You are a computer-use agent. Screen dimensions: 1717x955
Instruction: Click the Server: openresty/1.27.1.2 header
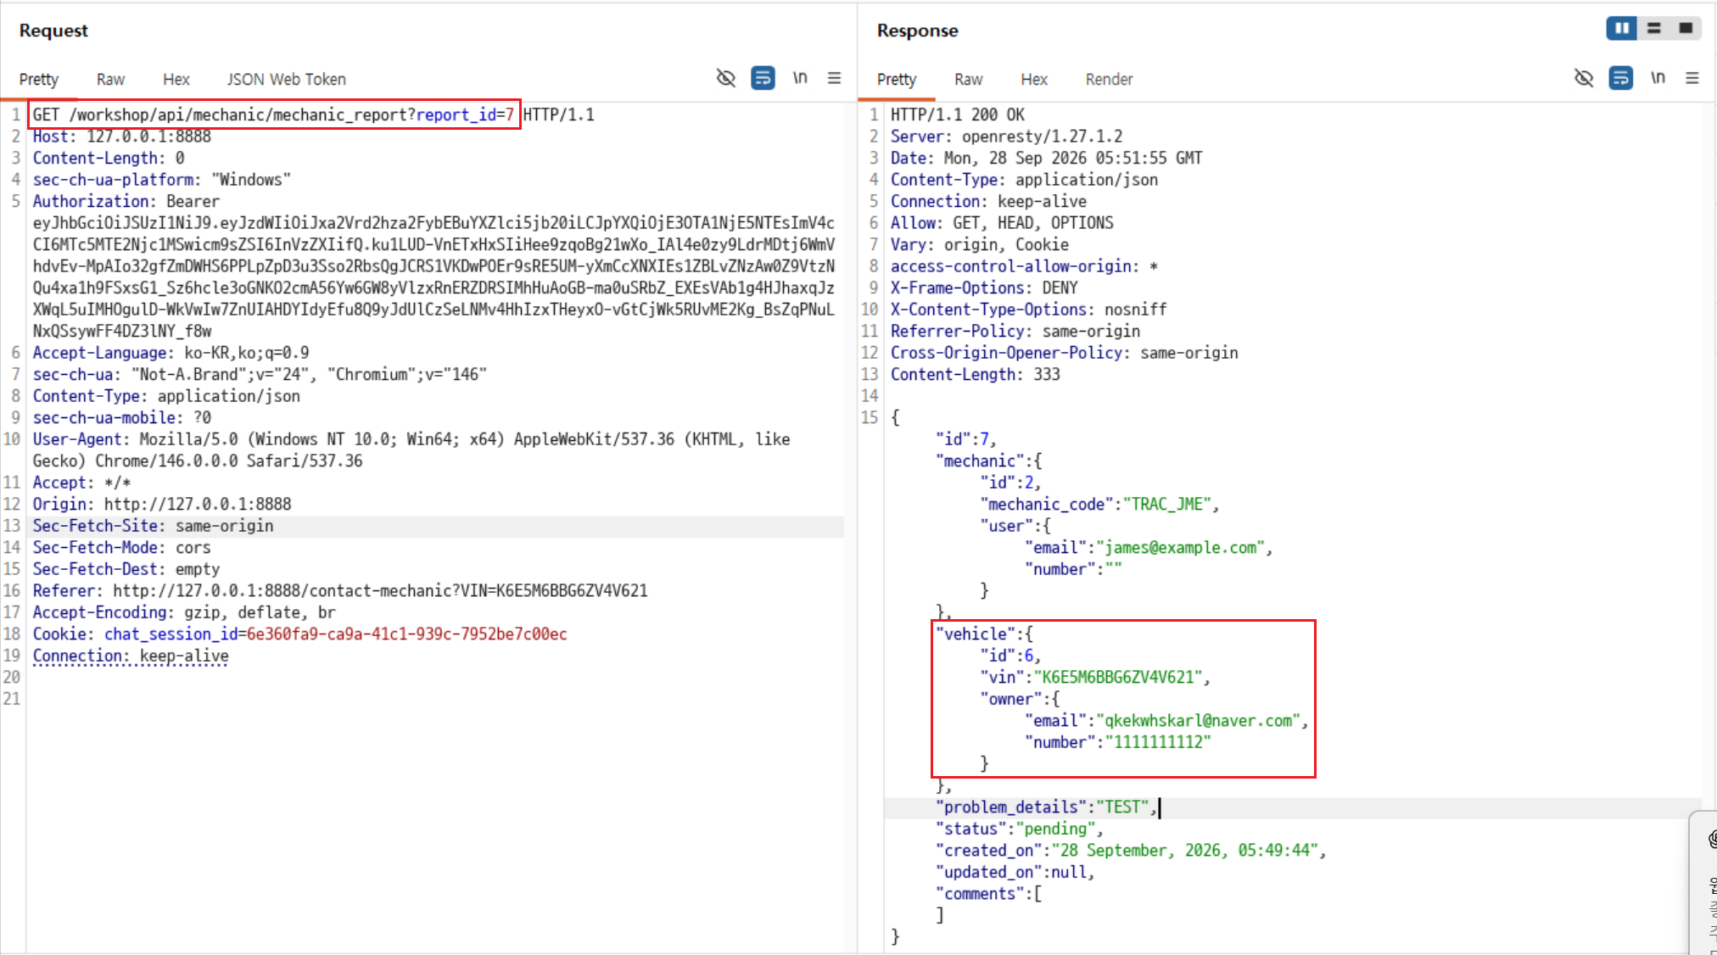pyautogui.click(x=1006, y=137)
